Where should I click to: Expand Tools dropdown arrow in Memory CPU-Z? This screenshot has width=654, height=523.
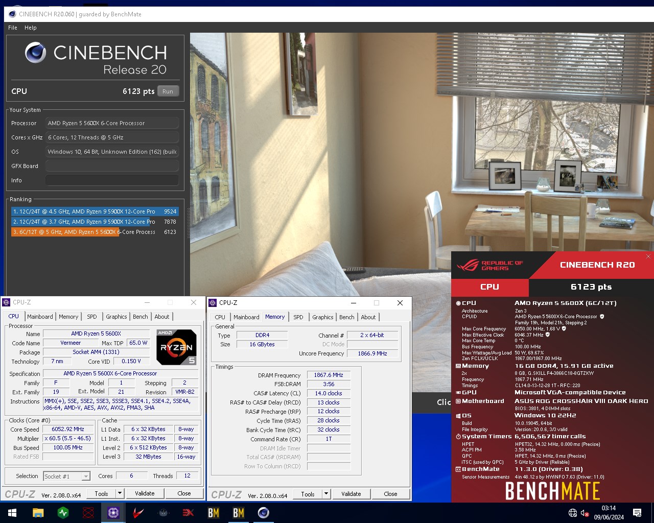(326, 494)
